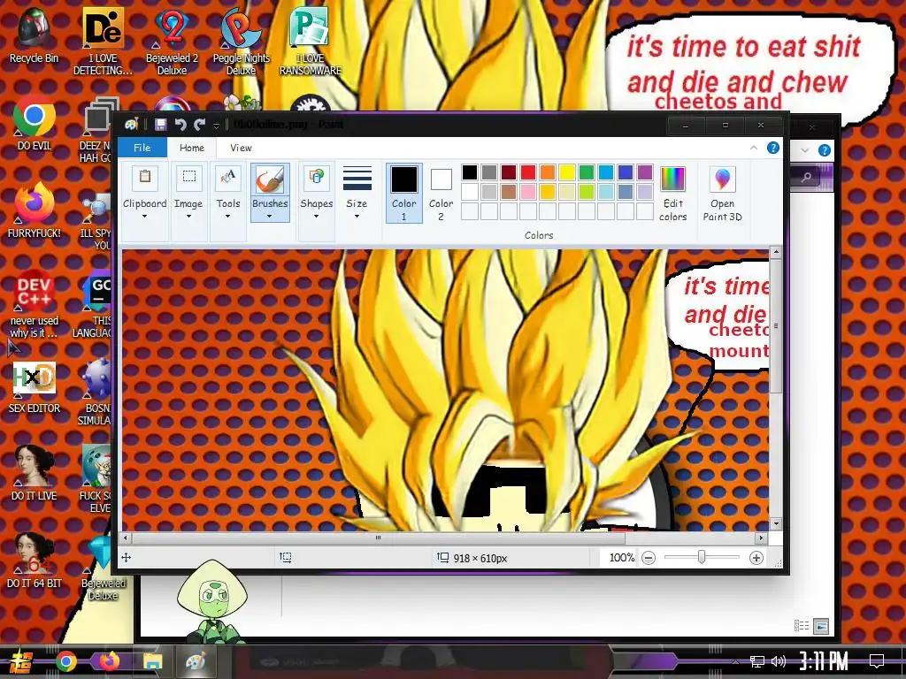Click help icon in the background window

(825, 150)
